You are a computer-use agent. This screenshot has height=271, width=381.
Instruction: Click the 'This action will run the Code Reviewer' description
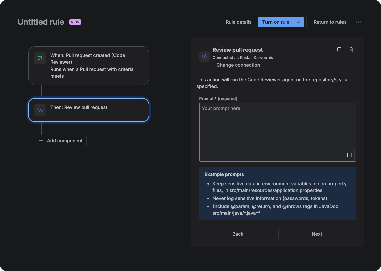272,83
